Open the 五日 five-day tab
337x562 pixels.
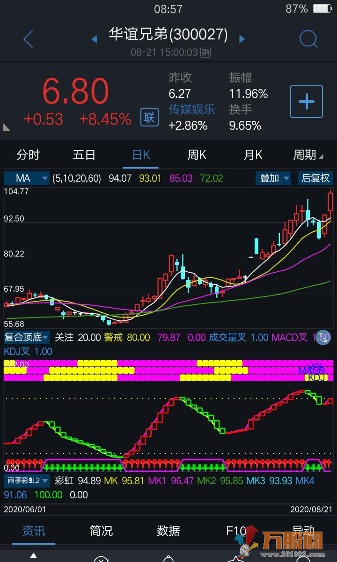(84, 155)
